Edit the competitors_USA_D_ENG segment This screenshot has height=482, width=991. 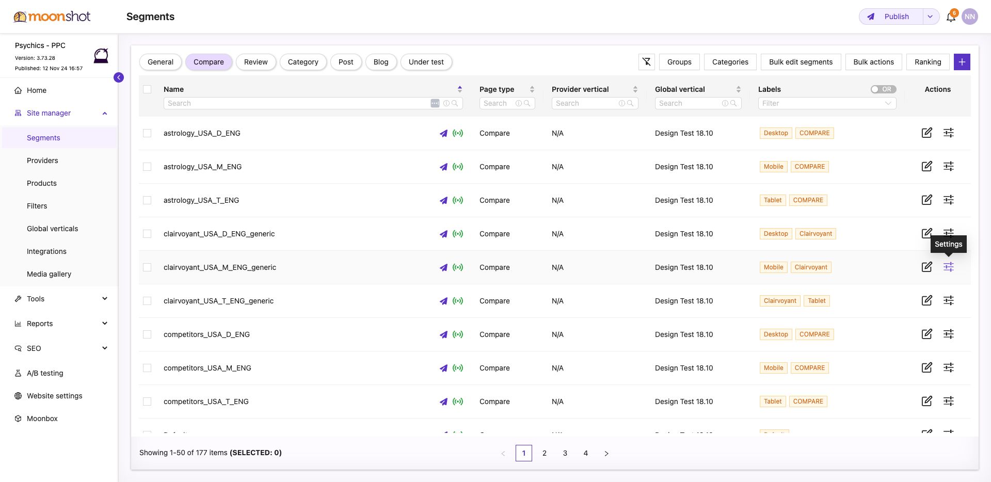927,334
